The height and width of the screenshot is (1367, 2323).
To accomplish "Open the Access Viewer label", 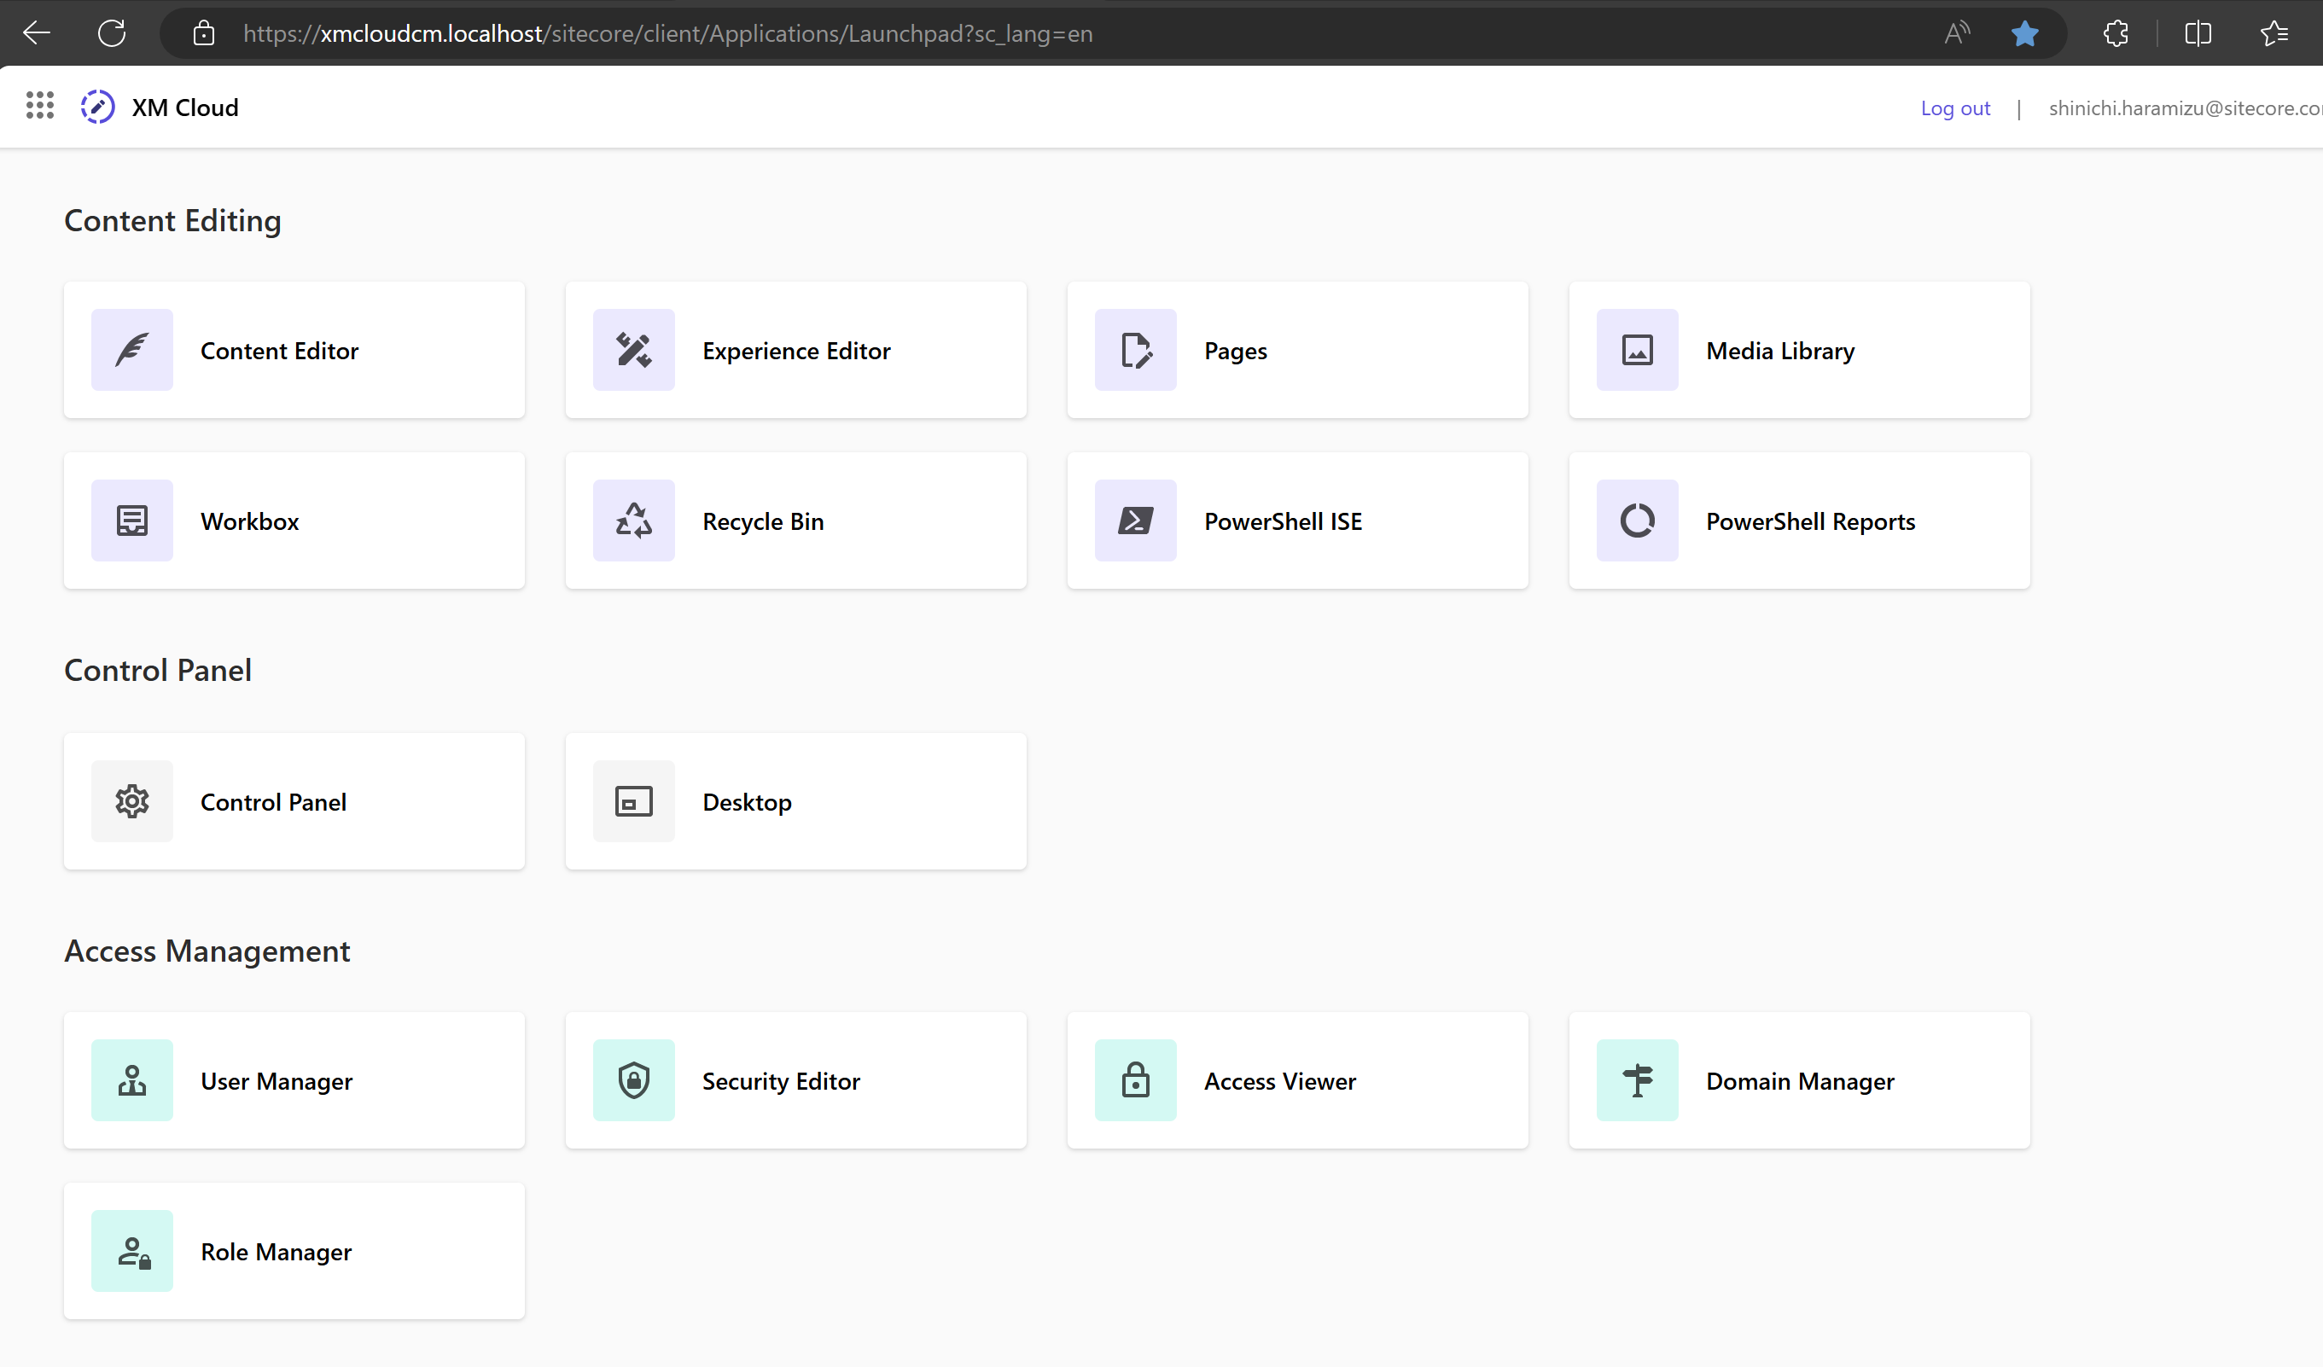I will pyautogui.click(x=1279, y=1081).
